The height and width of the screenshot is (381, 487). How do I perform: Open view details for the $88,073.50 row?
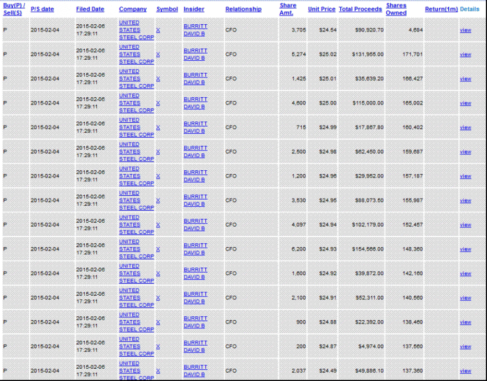click(x=465, y=200)
